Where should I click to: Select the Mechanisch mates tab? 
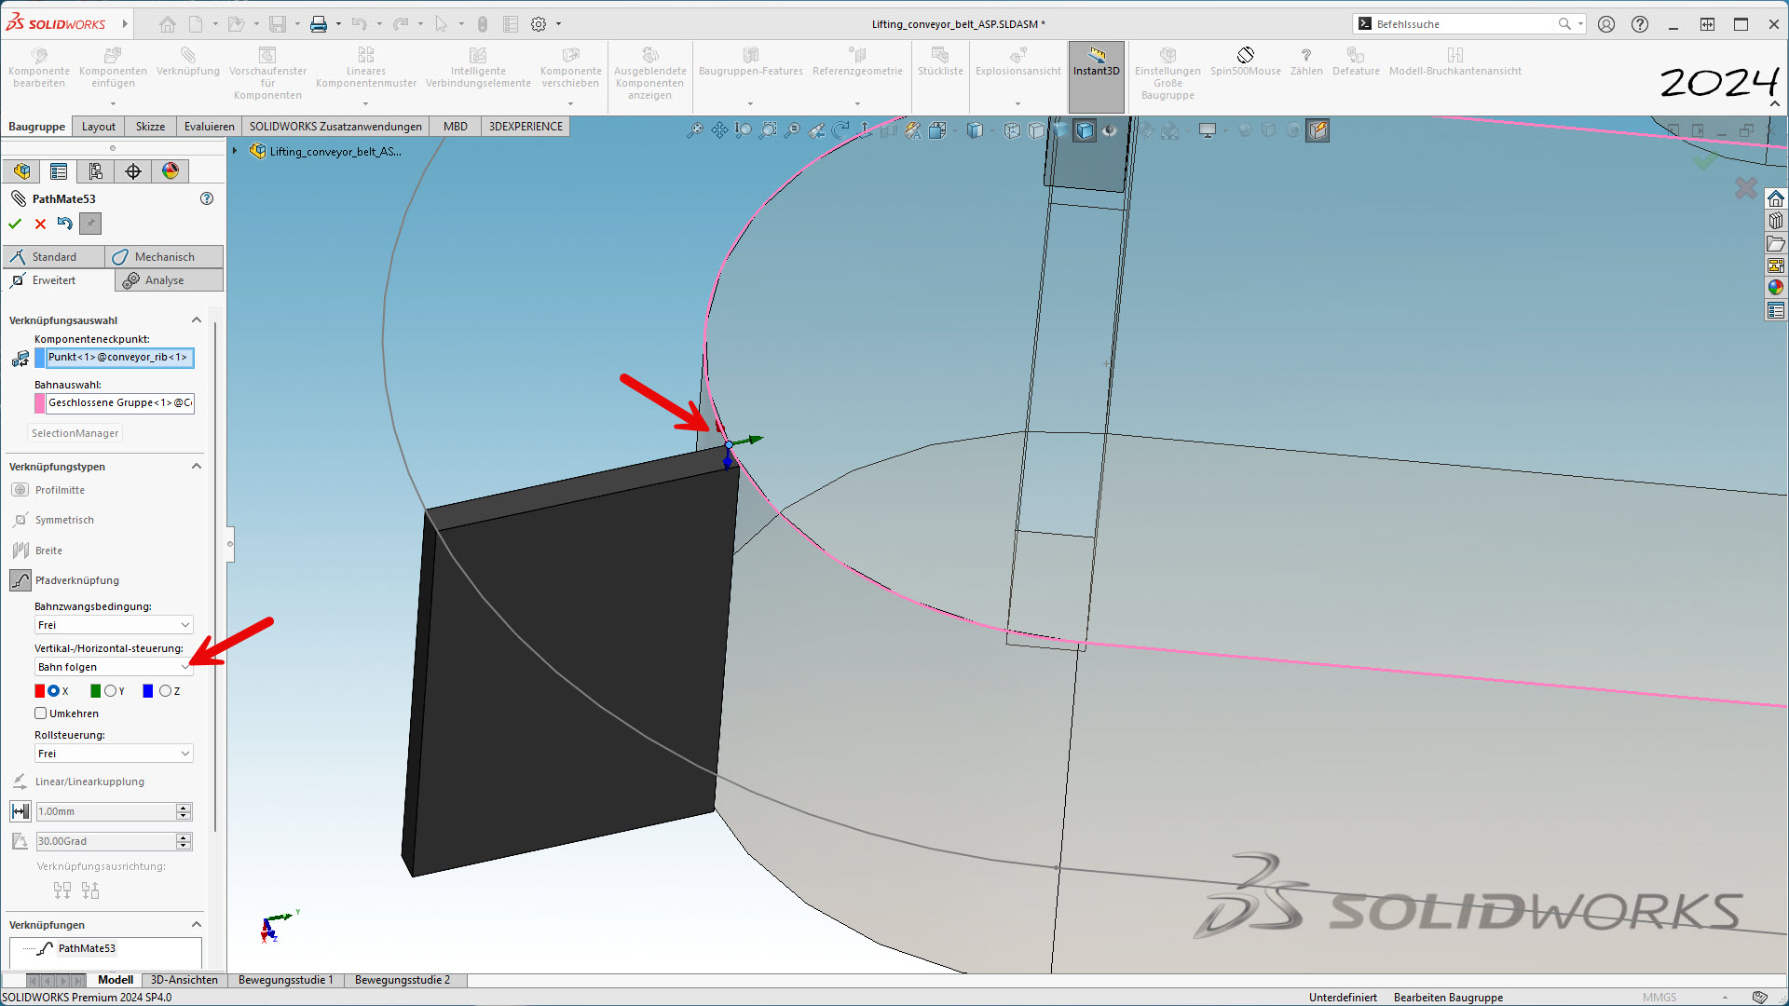coord(164,257)
